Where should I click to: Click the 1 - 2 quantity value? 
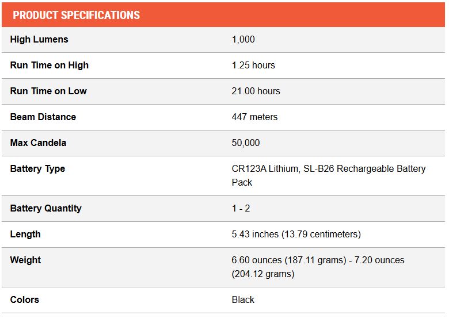(241, 209)
